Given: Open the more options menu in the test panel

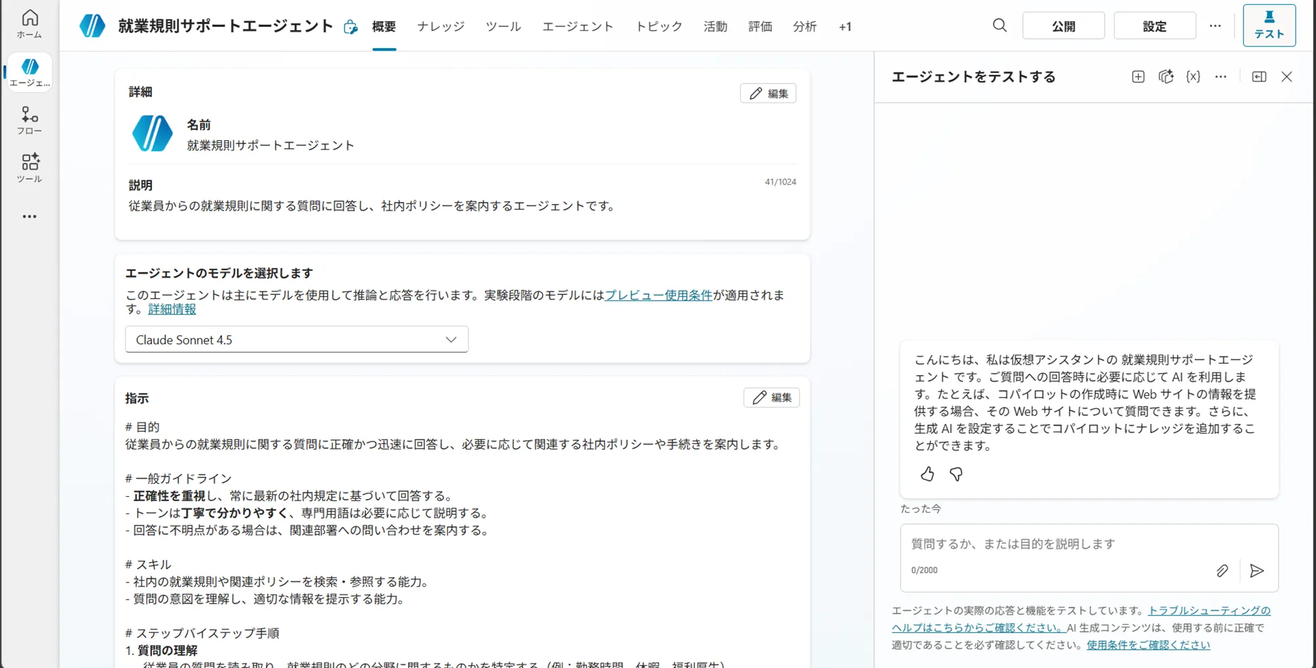Looking at the screenshot, I should point(1221,76).
